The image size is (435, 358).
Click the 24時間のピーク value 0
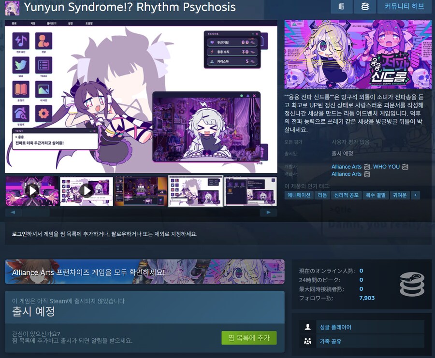pos(361,280)
